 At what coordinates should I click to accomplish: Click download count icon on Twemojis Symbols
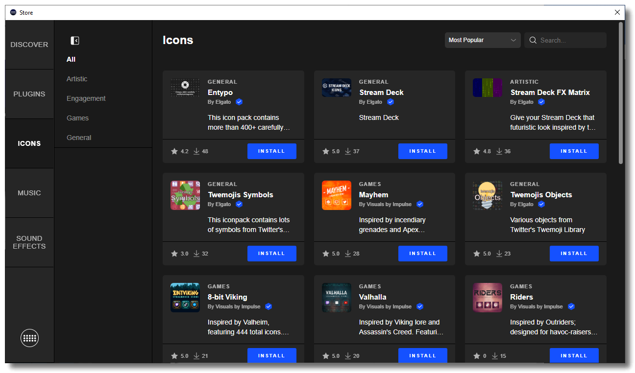[196, 254]
